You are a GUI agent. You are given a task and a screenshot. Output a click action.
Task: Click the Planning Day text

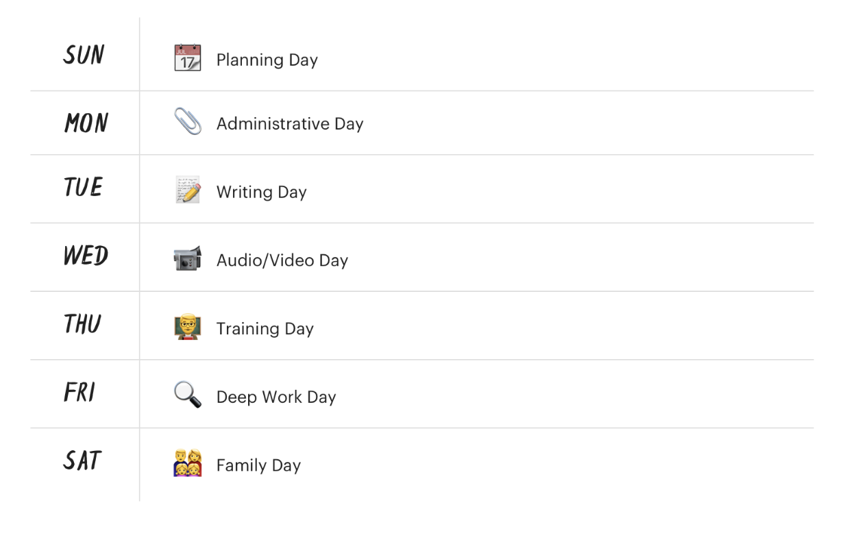pyautogui.click(x=267, y=60)
